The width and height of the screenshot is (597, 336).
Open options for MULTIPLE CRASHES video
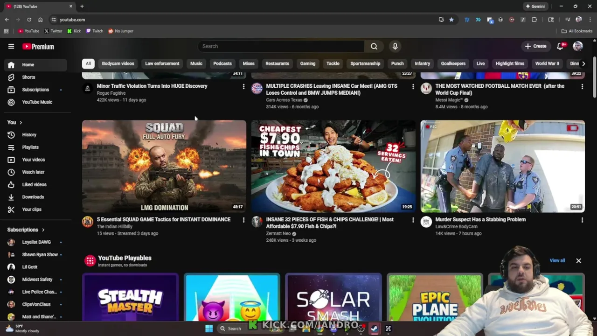tap(413, 86)
